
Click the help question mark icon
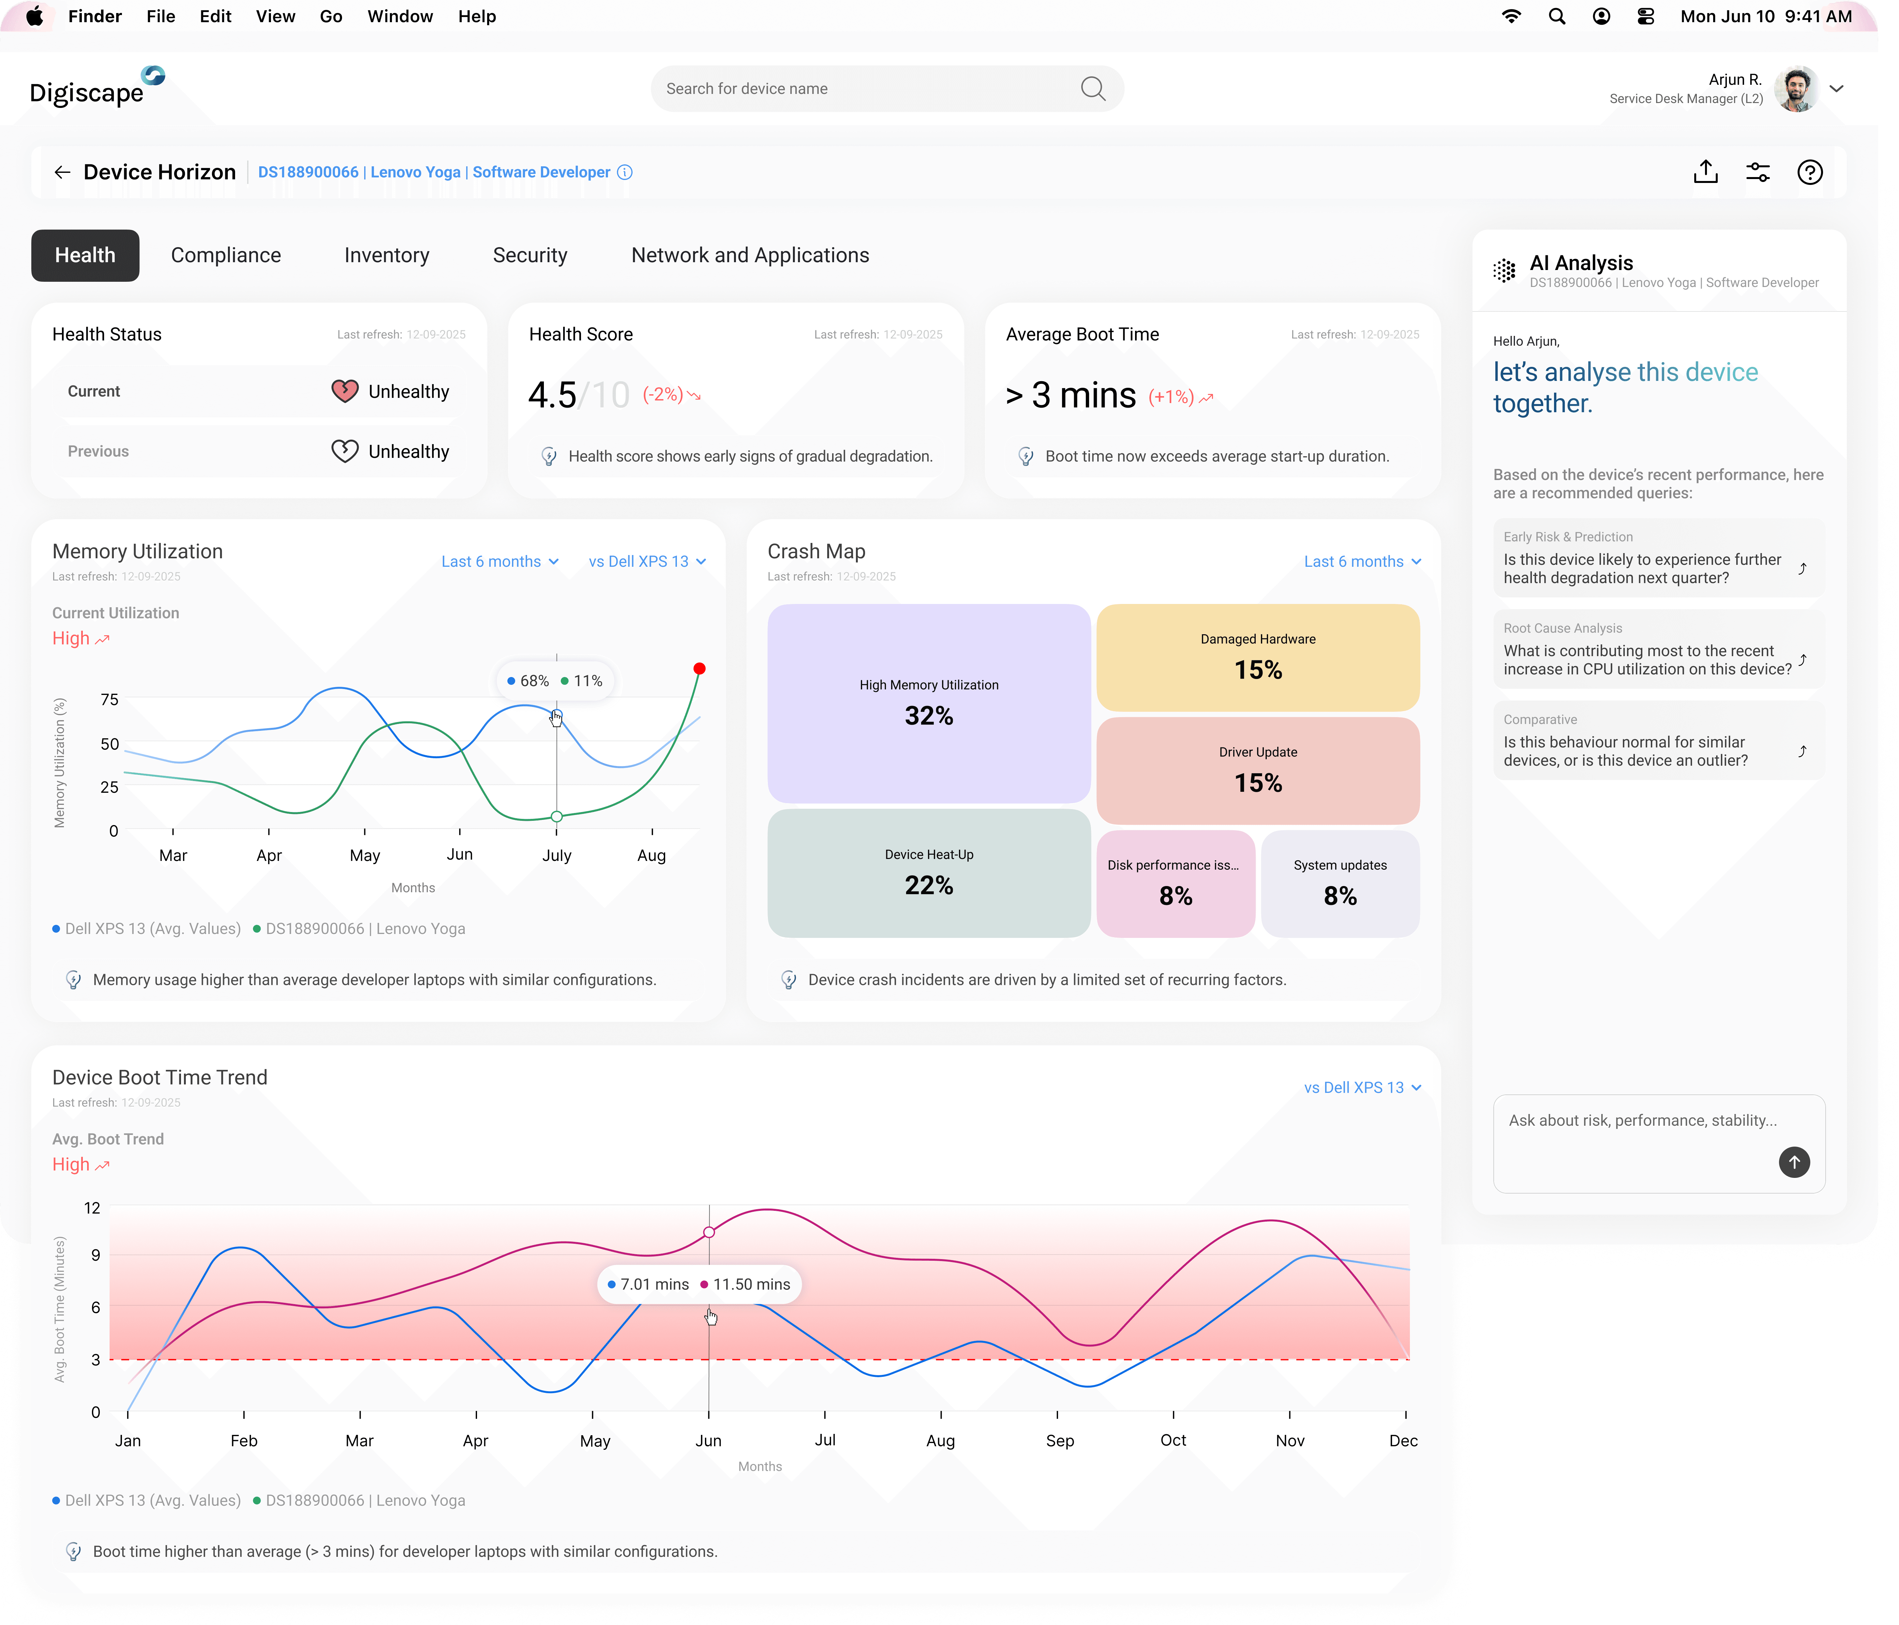click(x=1809, y=172)
